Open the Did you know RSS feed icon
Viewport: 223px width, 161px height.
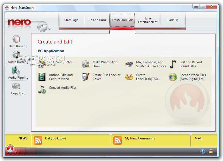coord(38,140)
